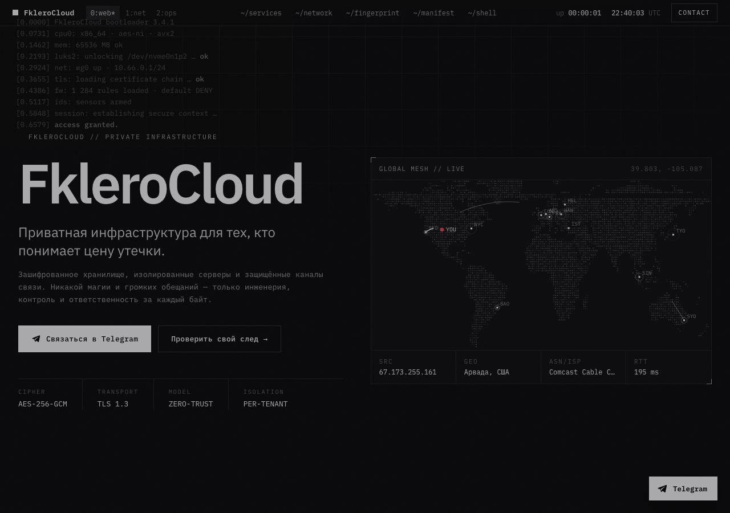Click the GLOBAL MESH // LIVE title
Screen dimensions: 730x513
(422, 169)
